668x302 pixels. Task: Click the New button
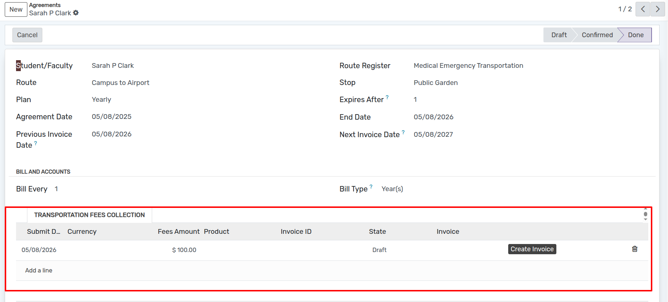click(x=16, y=9)
